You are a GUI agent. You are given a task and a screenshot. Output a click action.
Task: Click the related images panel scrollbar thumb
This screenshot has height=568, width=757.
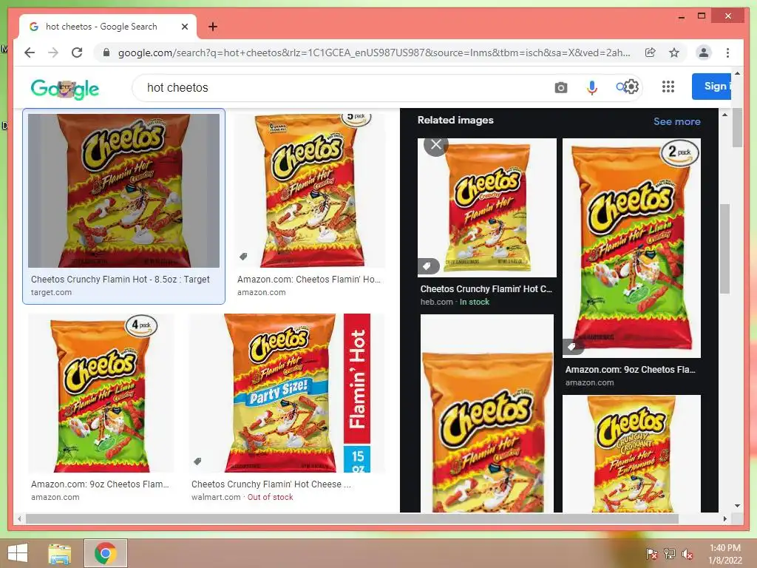[724, 248]
